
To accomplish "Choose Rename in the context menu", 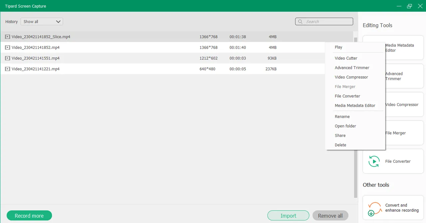I will tap(342, 117).
